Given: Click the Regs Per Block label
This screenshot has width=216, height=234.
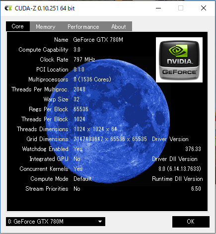Looking at the screenshot, I should pos(49,109).
